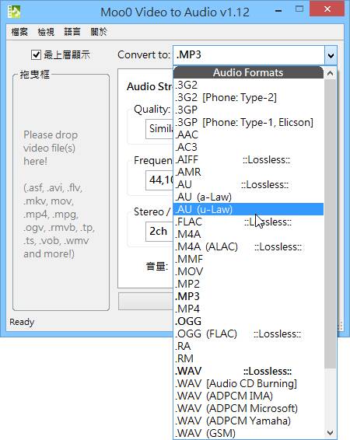Pick the .MOV format
Viewport: 350px width, 440px height.
pyautogui.click(x=248, y=271)
